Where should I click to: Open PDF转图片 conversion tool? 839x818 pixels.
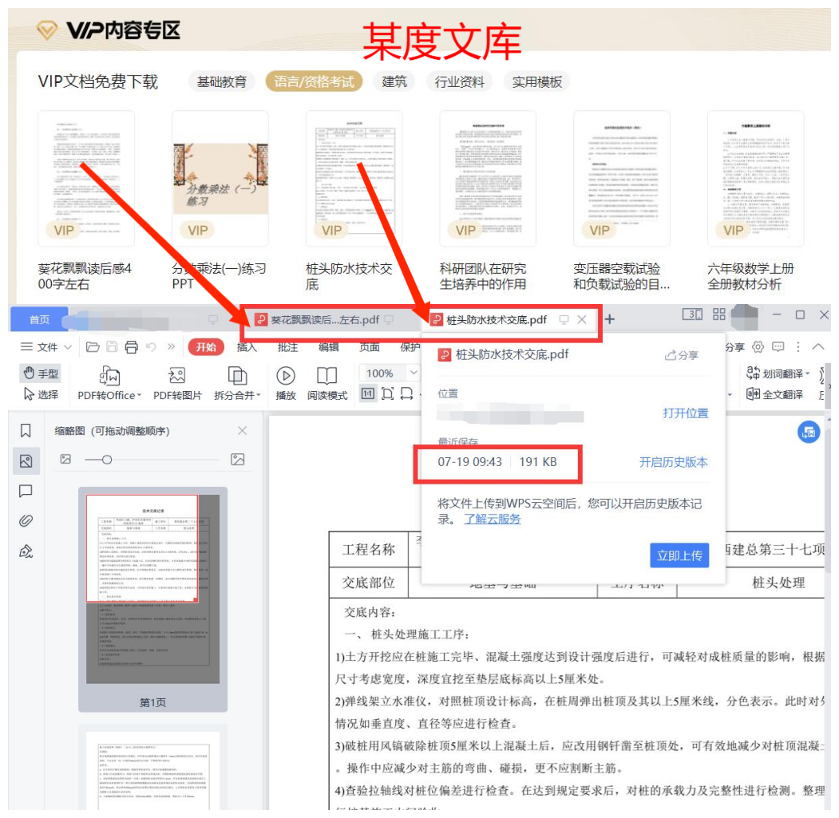pos(177,383)
